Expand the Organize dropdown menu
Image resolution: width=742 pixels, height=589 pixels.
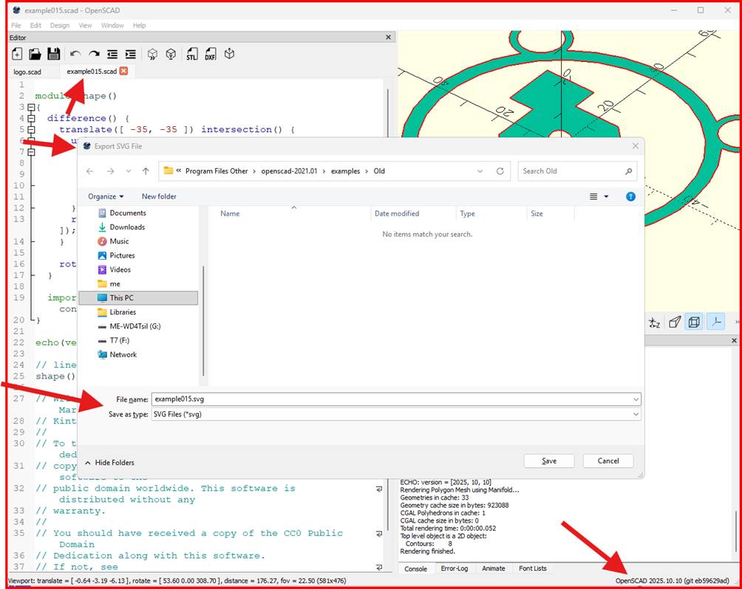click(106, 196)
